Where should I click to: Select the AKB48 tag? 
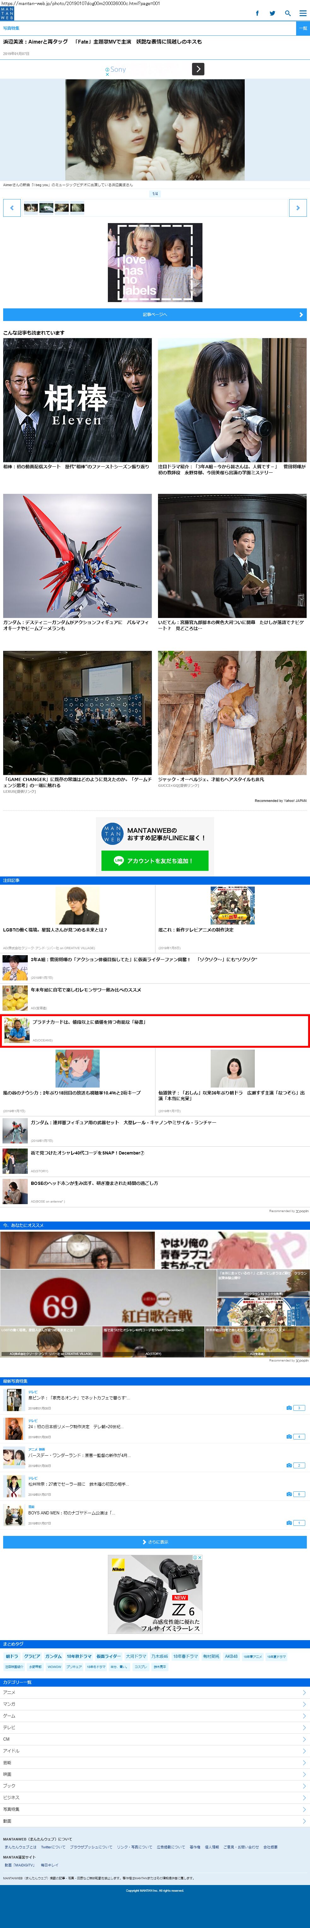point(231,1656)
